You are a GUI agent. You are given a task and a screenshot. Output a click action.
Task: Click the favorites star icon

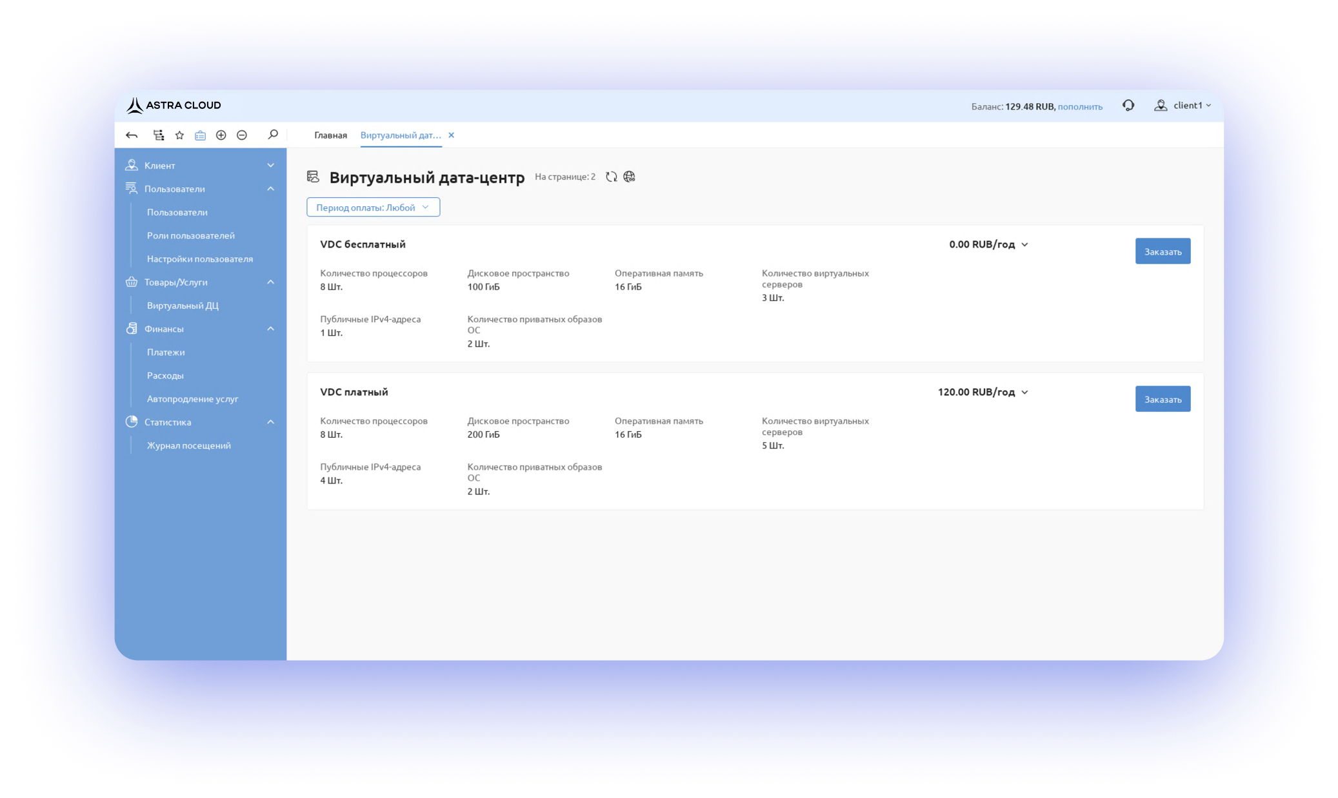[179, 135]
